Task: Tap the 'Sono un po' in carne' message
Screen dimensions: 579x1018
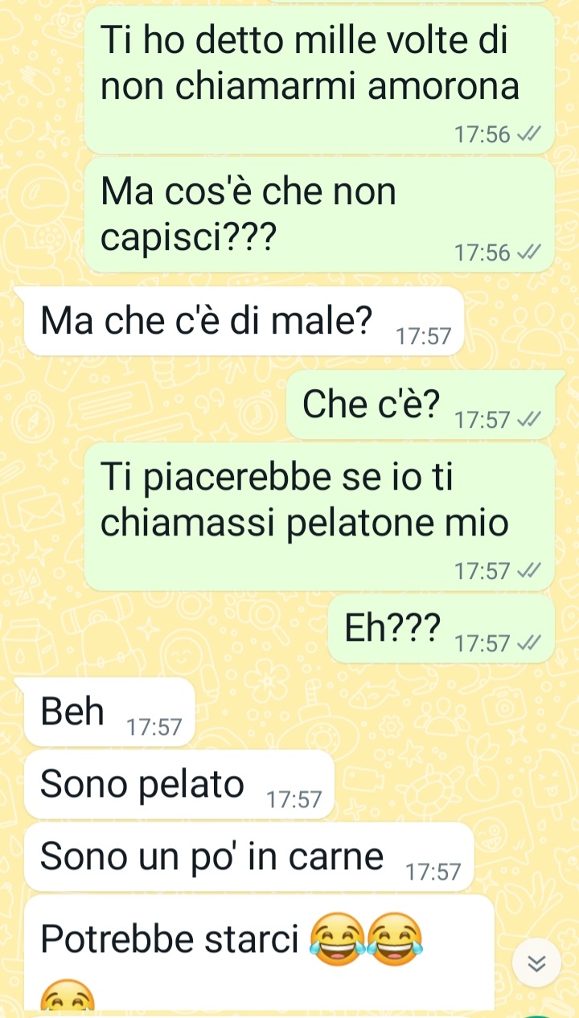Action: [x=248, y=856]
